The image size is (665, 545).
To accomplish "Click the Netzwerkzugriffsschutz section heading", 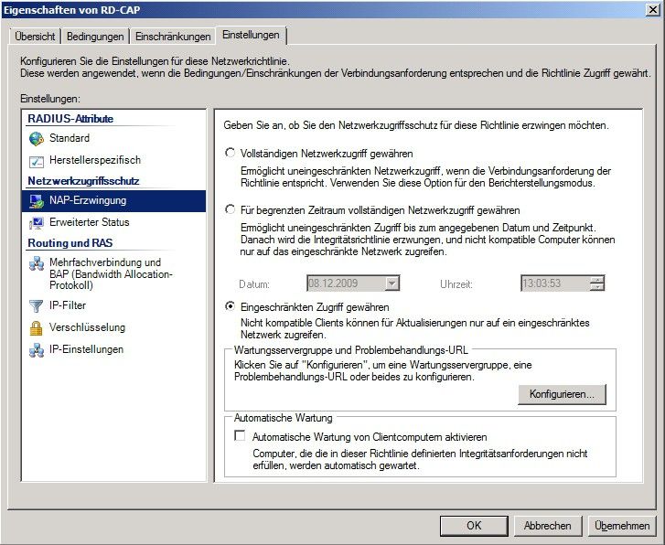I will (83, 181).
